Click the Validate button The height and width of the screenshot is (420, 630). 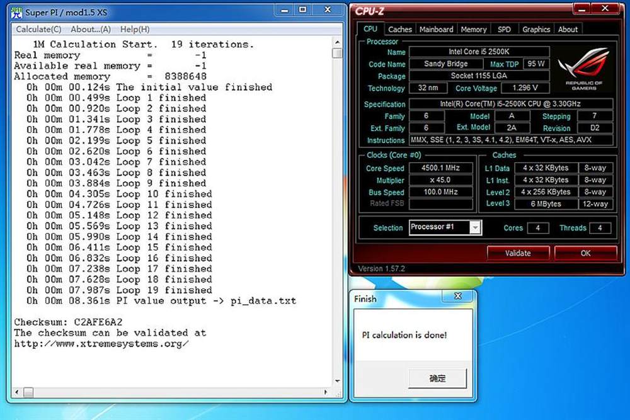coord(518,253)
